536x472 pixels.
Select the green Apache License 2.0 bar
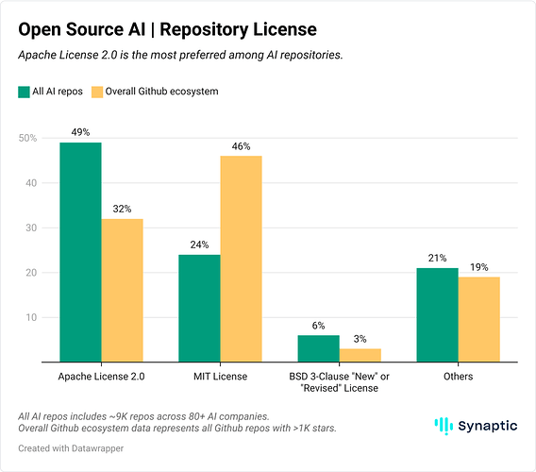[80, 252]
